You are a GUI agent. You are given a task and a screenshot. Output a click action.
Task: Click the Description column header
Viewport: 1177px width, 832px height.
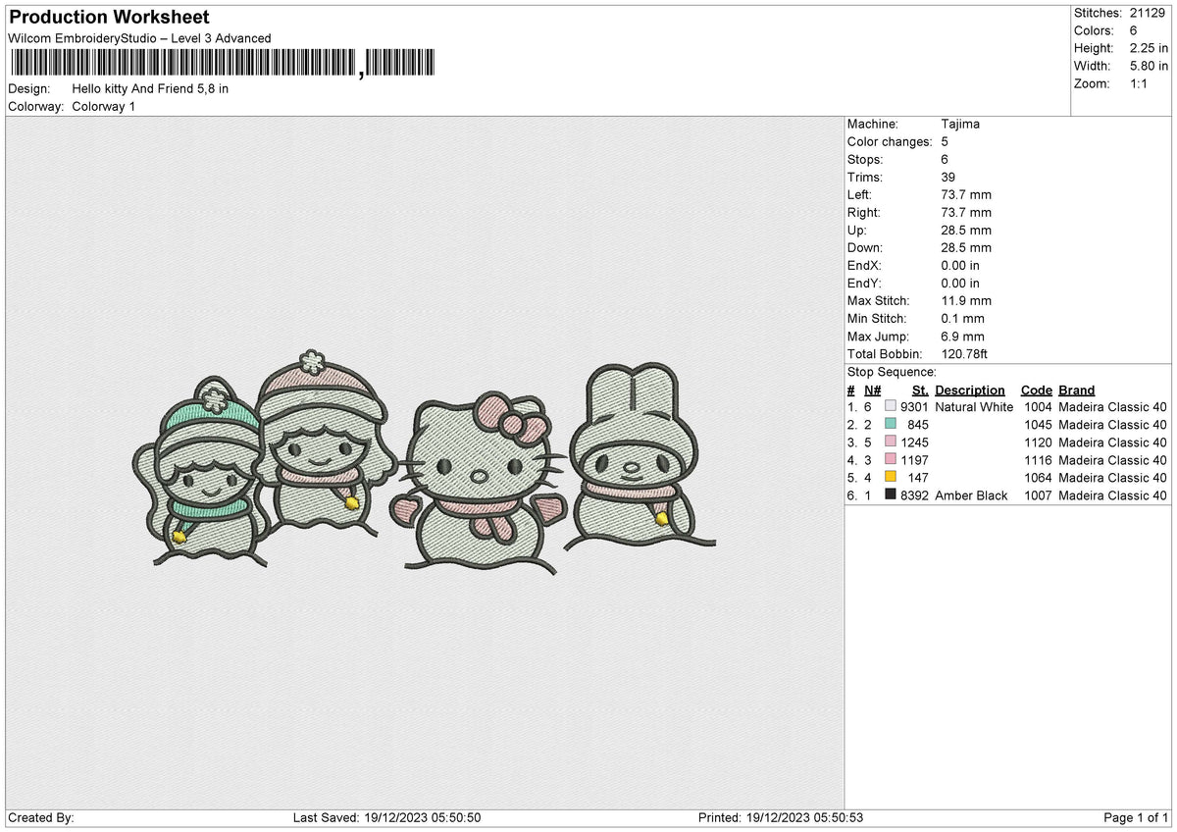point(970,390)
